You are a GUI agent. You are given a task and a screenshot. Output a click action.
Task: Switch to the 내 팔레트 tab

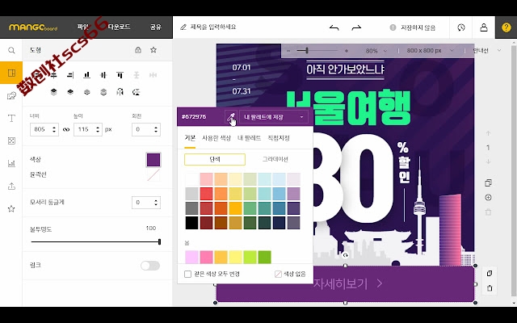click(250, 138)
